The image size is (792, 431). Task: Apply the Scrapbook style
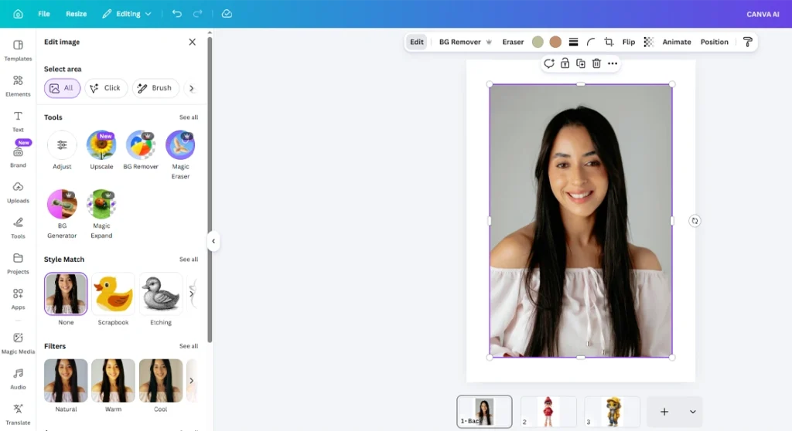(113, 294)
